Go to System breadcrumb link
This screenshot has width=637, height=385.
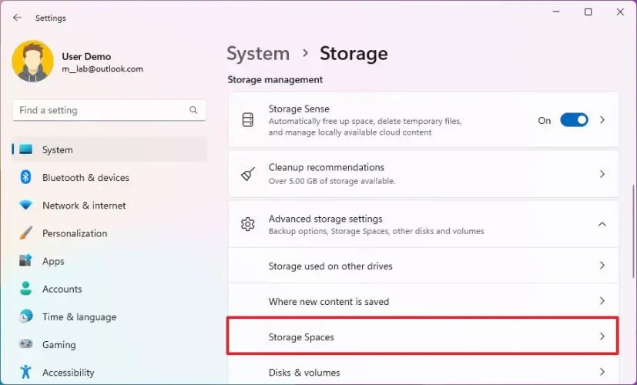tap(258, 53)
